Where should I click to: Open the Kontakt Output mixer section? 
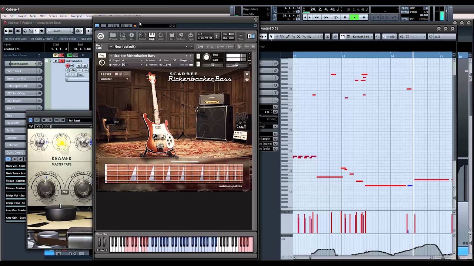click(142, 36)
